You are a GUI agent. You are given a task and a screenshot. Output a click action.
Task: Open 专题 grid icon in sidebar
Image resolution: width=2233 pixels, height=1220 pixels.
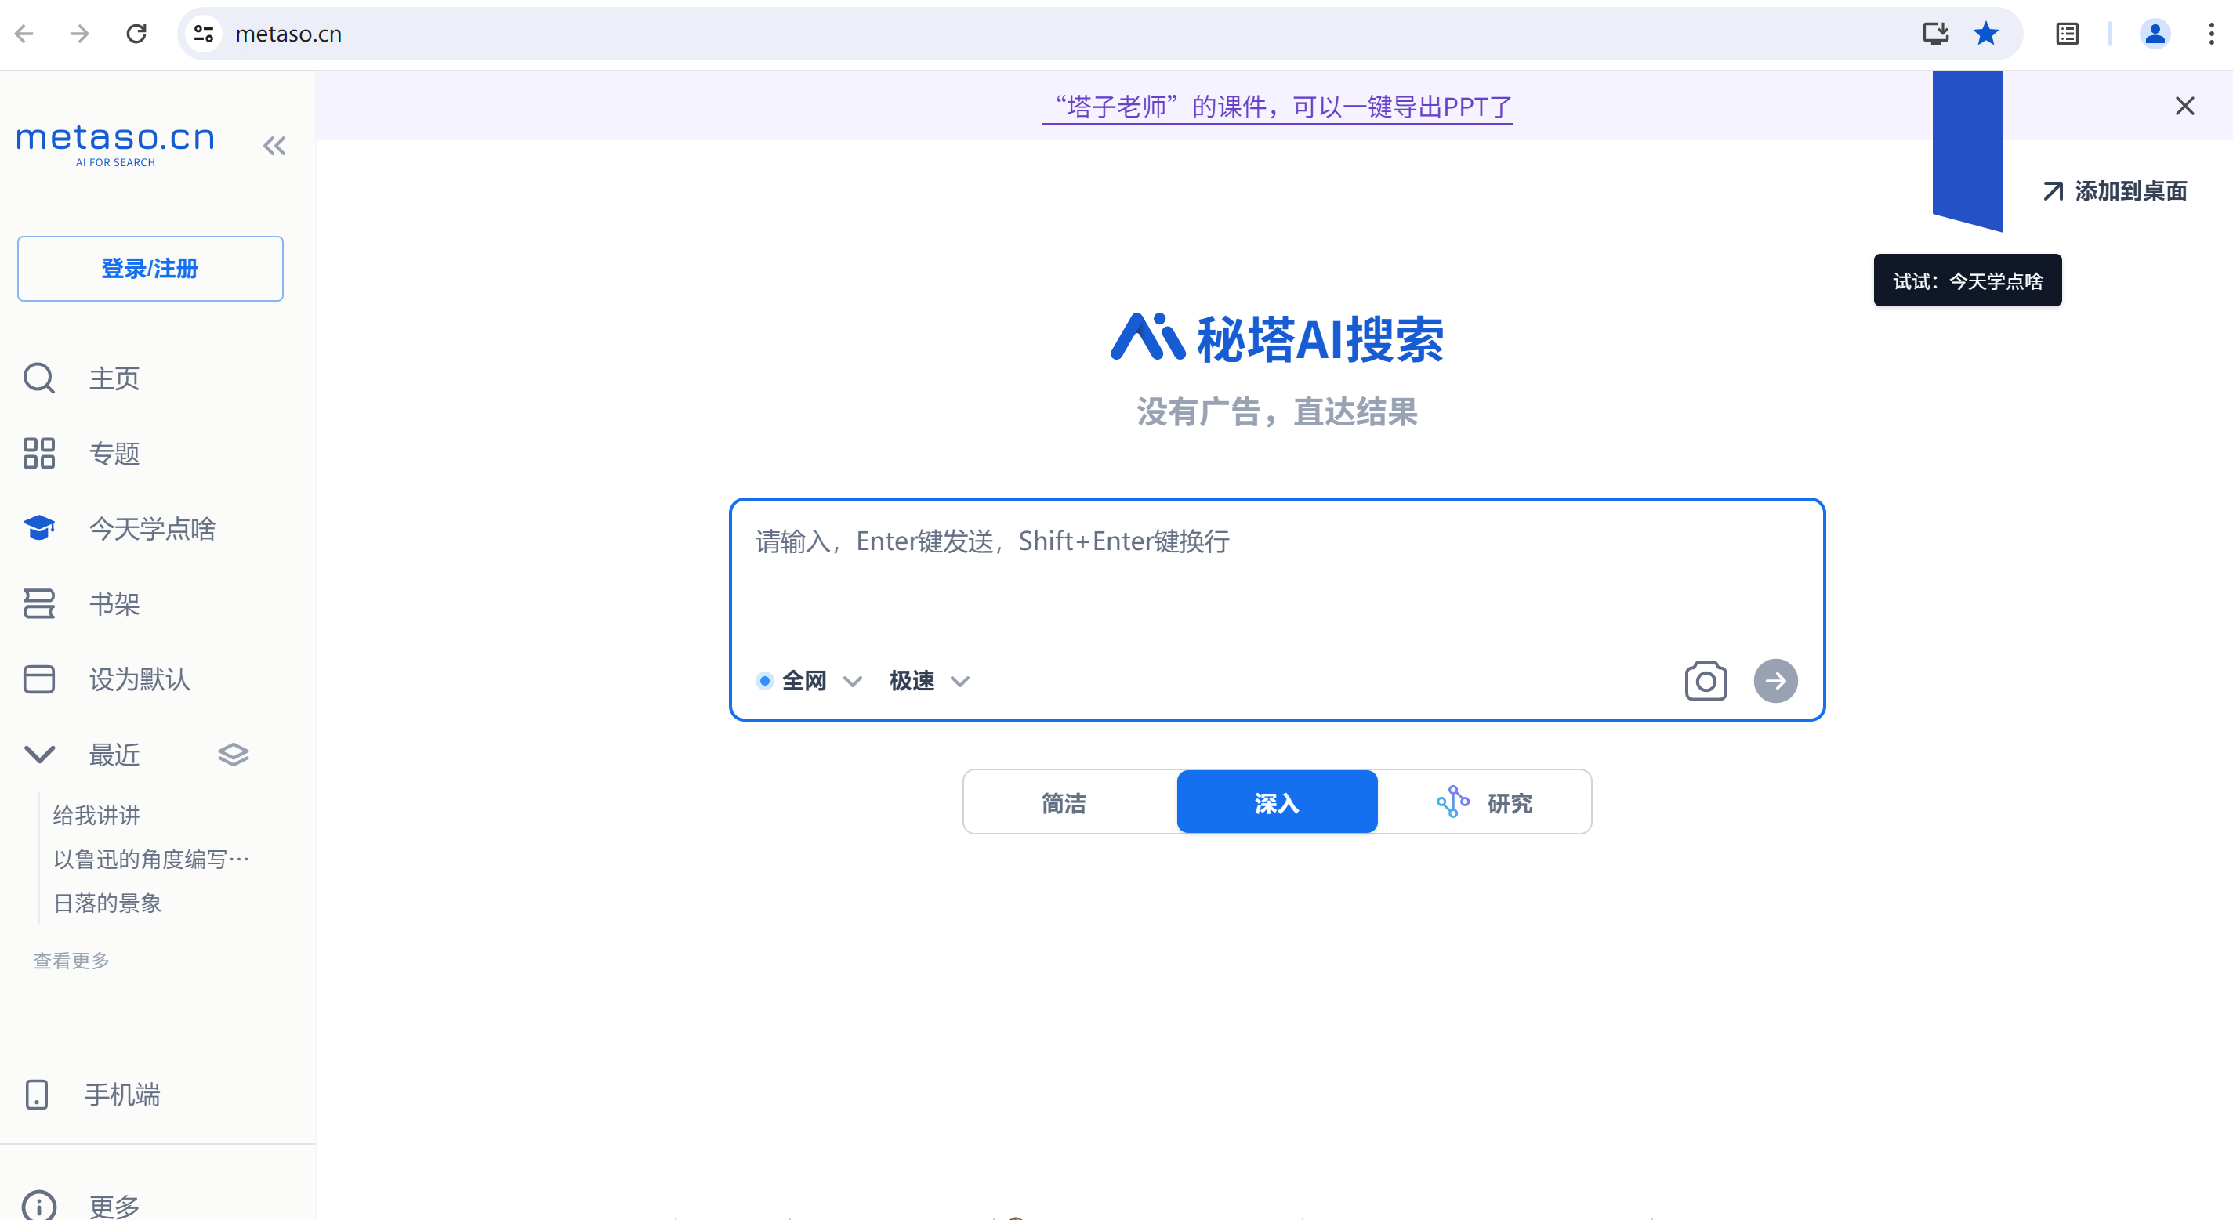[39, 453]
